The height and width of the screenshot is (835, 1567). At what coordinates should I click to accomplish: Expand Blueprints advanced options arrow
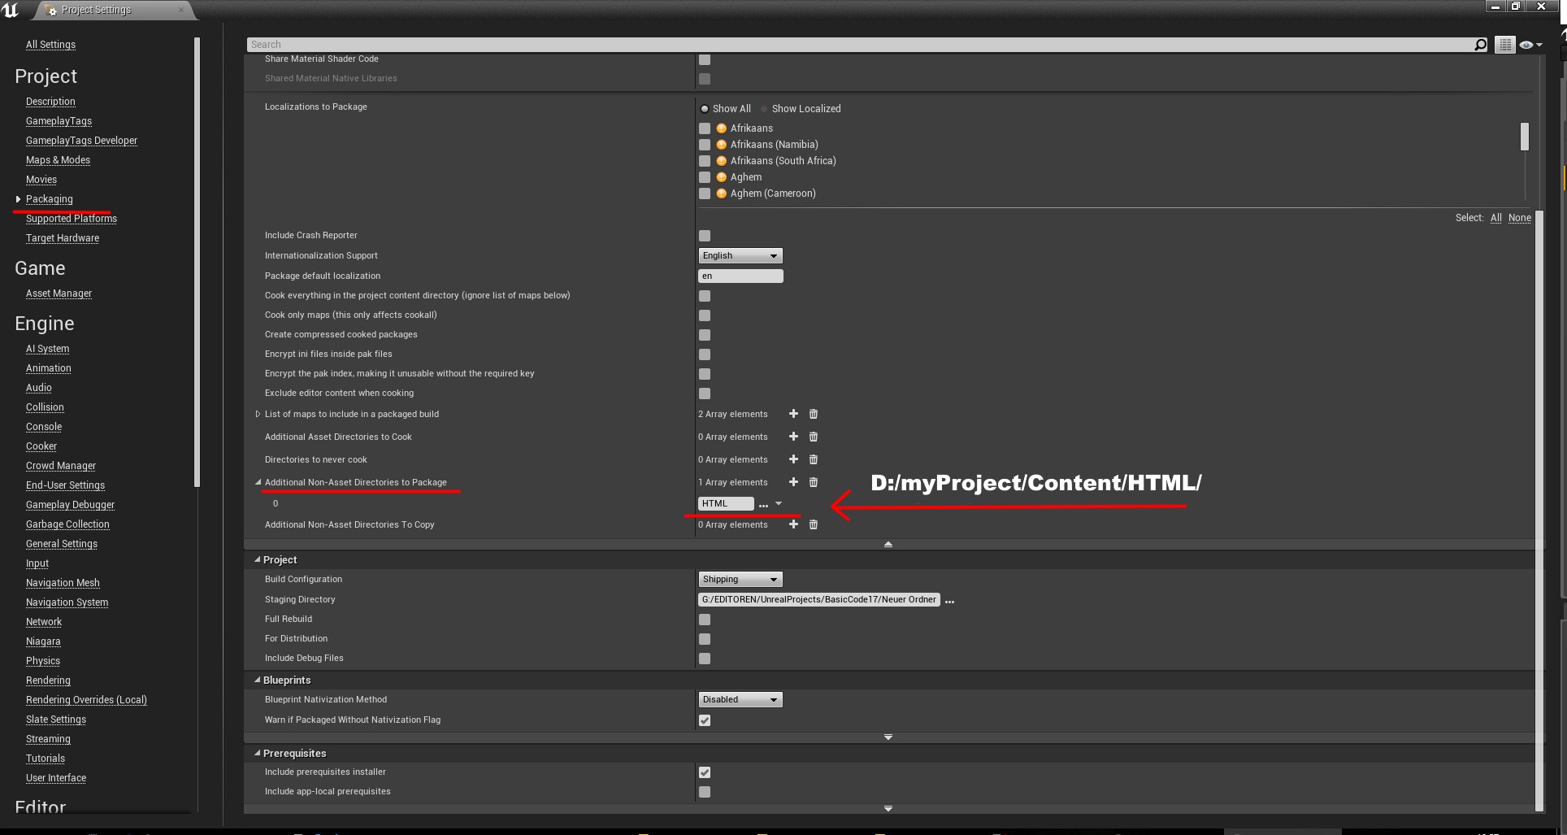(x=888, y=737)
